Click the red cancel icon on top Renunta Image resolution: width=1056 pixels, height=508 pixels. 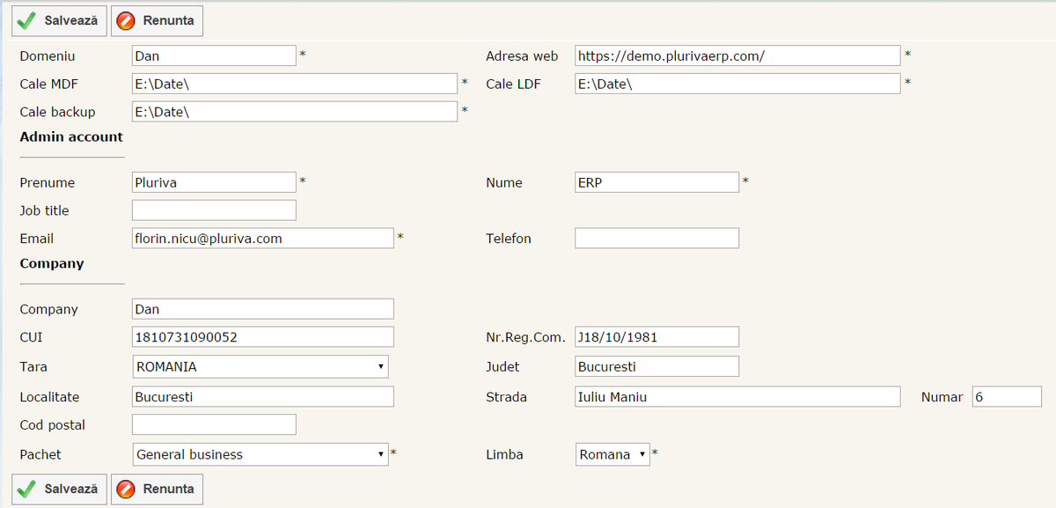coord(127,20)
